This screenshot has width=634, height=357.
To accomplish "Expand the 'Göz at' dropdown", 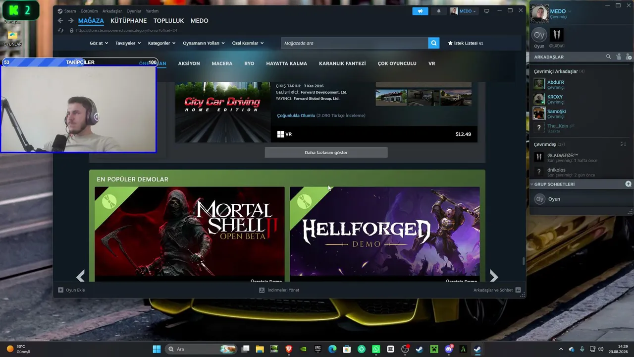I will [98, 43].
